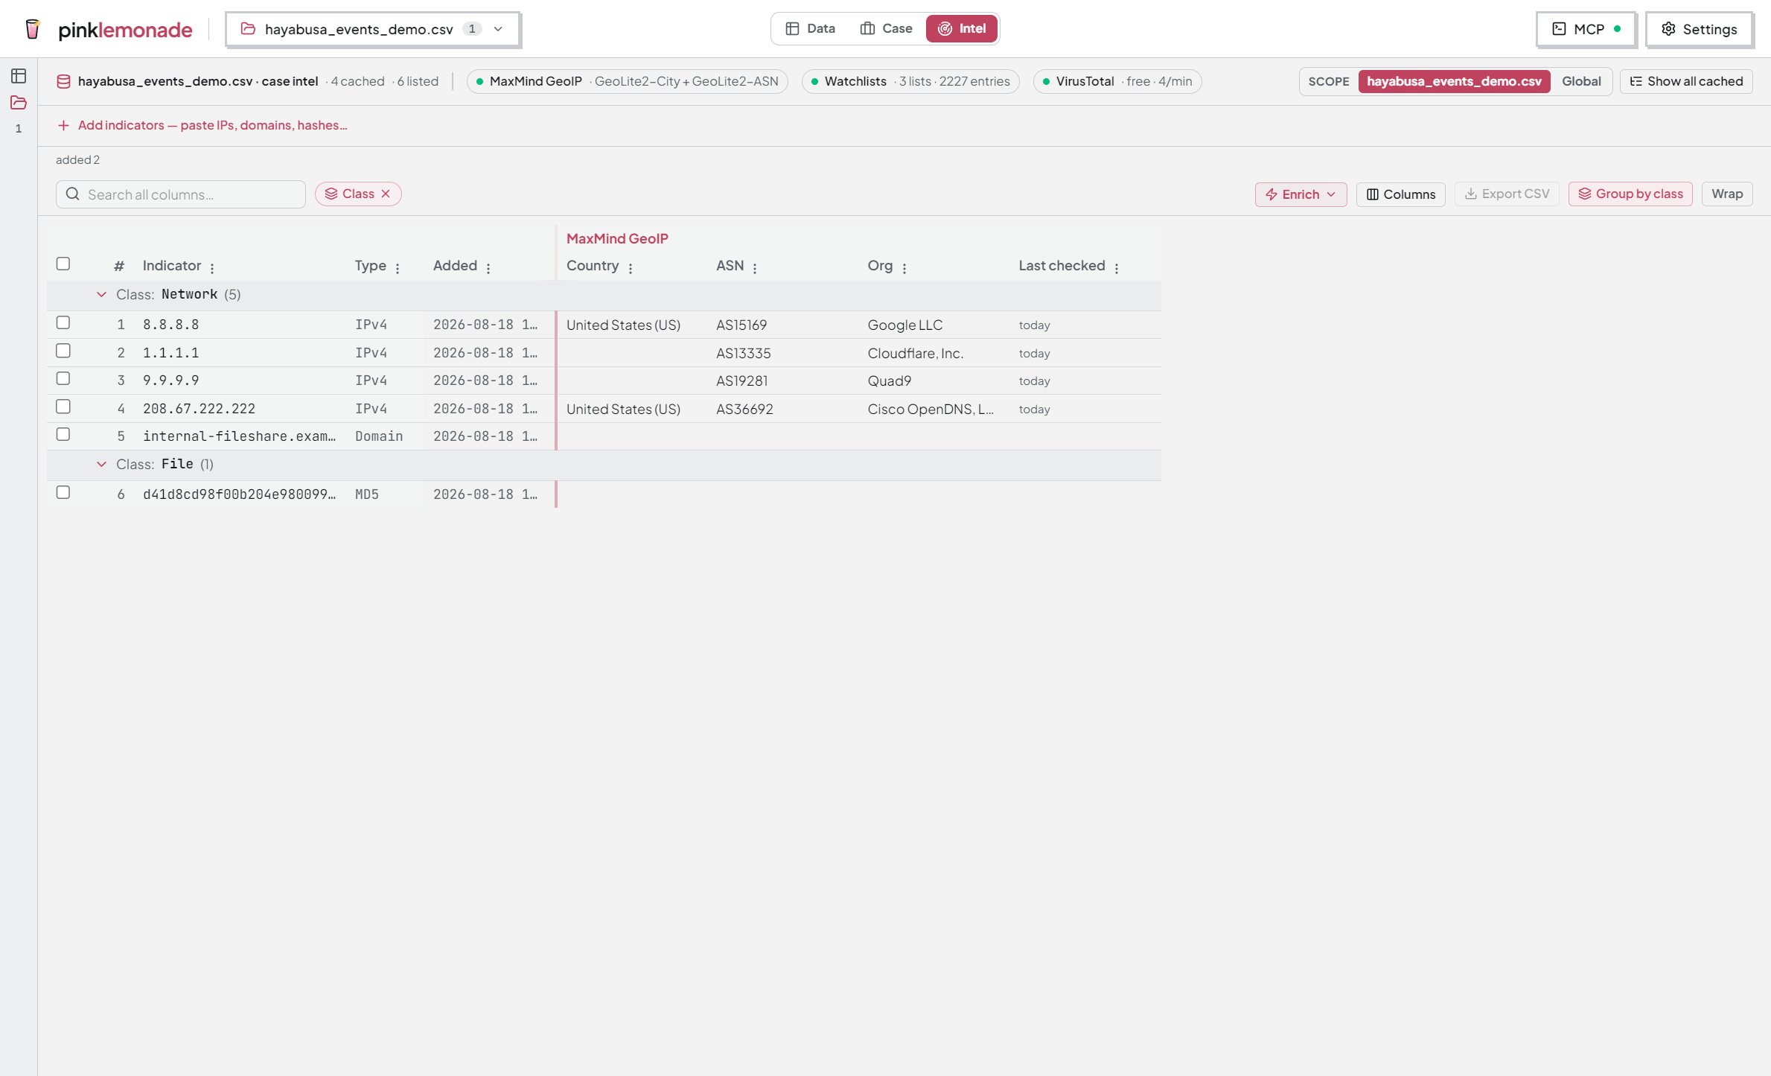Click the database icon beside case intel title
This screenshot has height=1076, width=1771.
(x=64, y=81)
